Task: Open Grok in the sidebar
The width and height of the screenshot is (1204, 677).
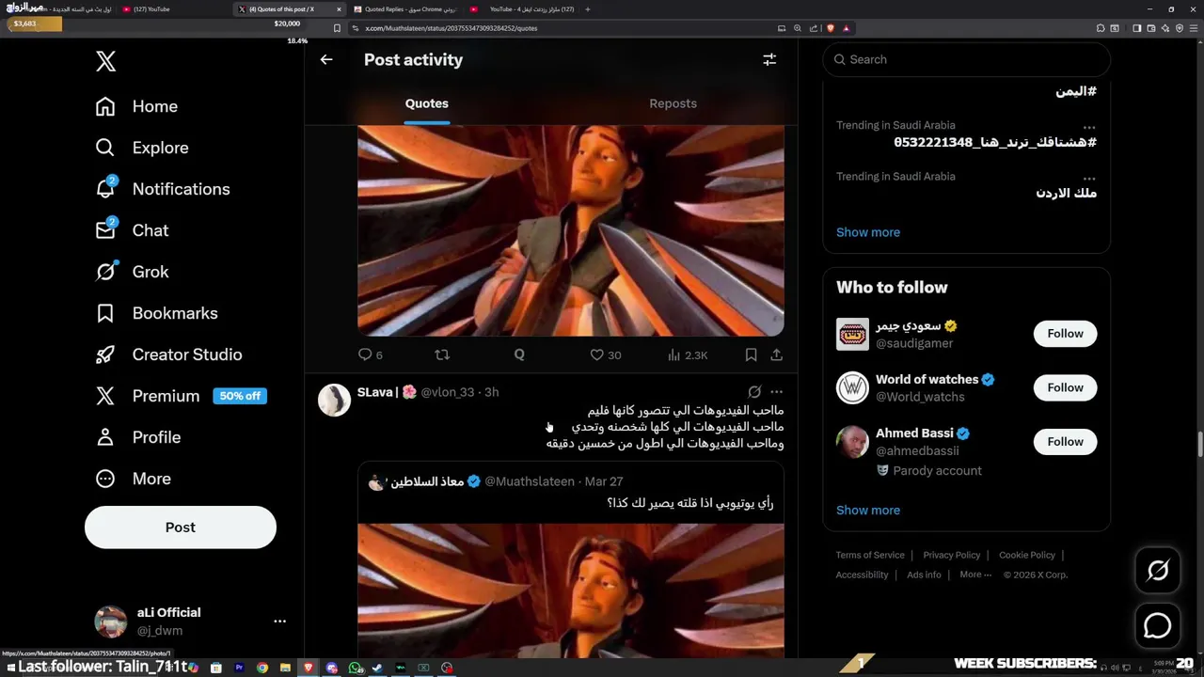Action: 132,272
